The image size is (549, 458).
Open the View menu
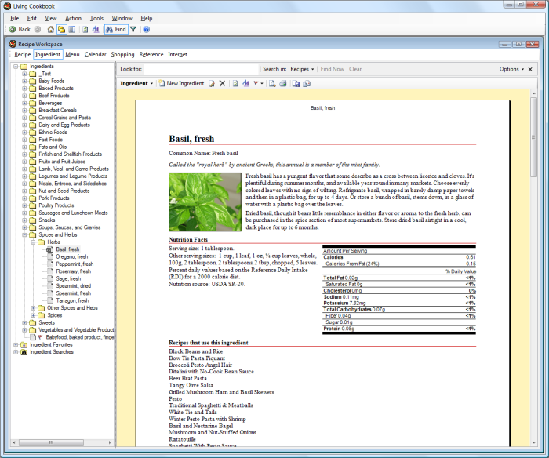click(x=51, y=18)
